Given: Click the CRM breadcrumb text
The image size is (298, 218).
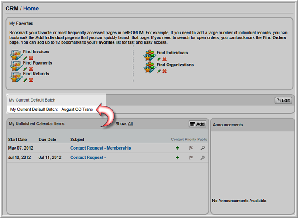Looking at the screenshot, I should (x=12, y=9).
